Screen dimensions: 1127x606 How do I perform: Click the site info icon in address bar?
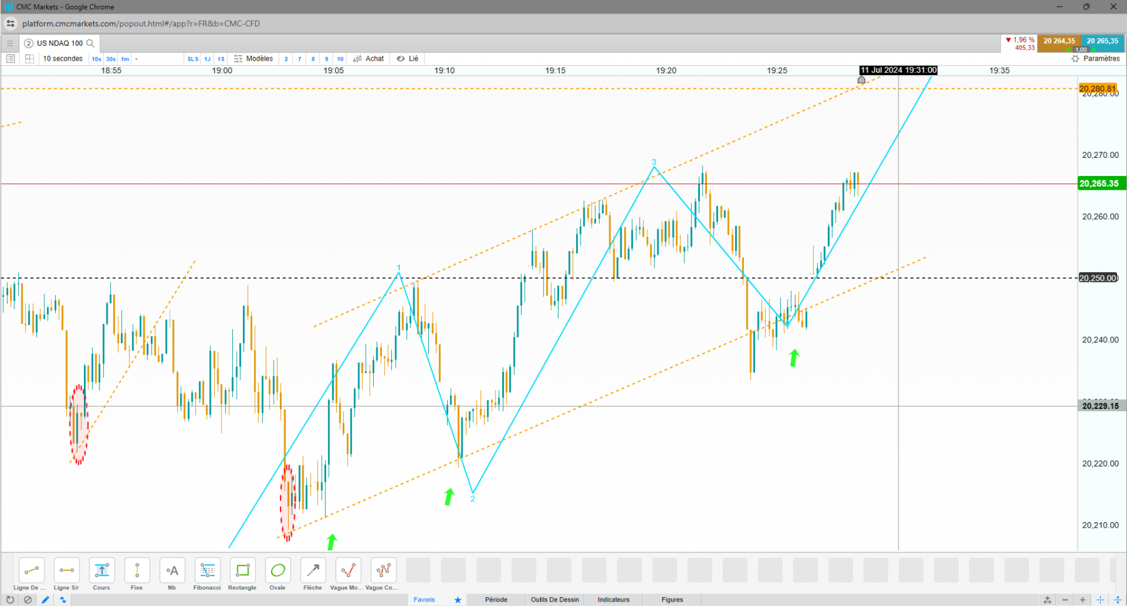pos(11,24)
